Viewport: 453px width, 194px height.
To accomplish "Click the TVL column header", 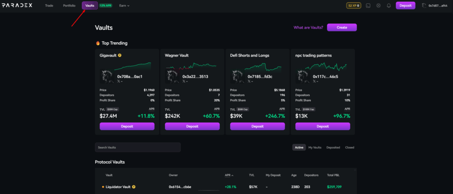I will (x=252, y=175).
